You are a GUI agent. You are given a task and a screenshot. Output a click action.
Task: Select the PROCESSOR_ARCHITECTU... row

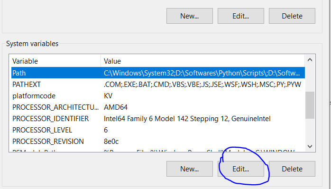point(158,107)
